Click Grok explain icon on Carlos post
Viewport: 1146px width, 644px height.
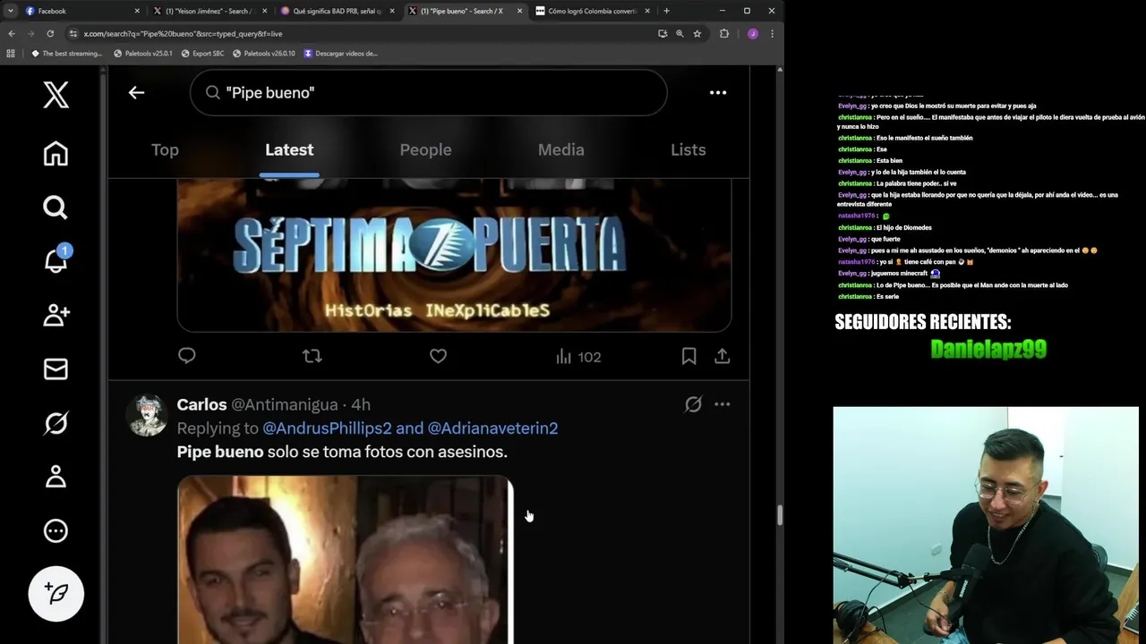pyautogui.click(x=693, y=404)
